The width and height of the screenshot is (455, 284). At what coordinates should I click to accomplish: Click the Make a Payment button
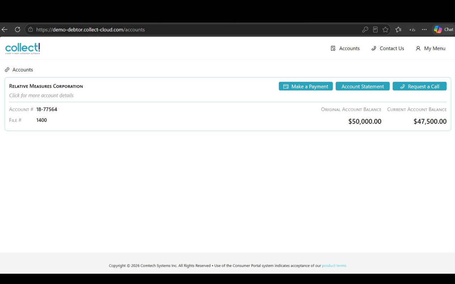point(306,86)
